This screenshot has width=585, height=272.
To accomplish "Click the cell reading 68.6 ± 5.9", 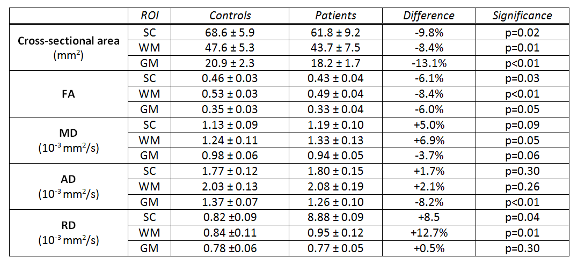I will [230, 32].
